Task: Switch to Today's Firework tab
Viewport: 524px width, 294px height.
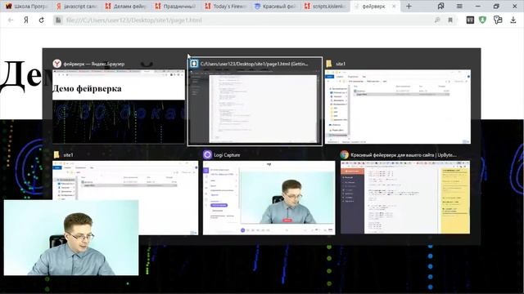Action: click(x=226, y=6)
